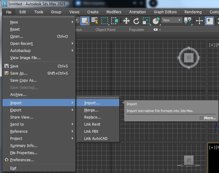Pick the Select and Scale tool

(146, 21)
